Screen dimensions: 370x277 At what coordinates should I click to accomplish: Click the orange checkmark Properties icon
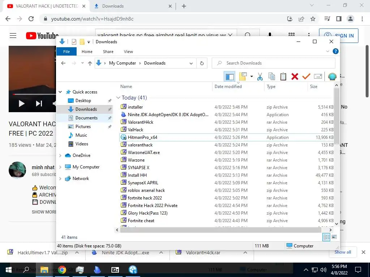point(306,76)
